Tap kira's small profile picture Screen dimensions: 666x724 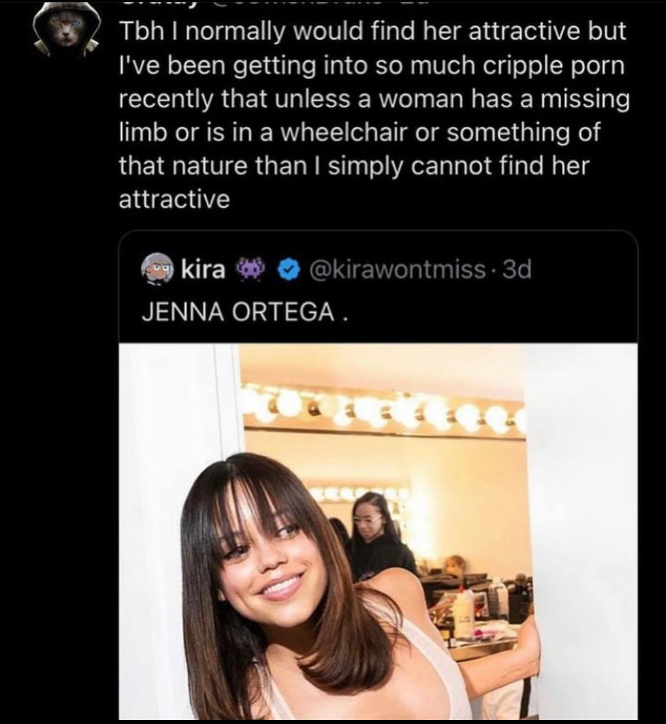tap(156, 271)
